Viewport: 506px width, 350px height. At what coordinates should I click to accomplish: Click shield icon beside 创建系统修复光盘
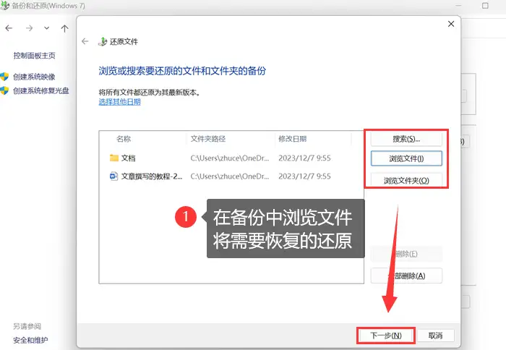pos(4,90)
